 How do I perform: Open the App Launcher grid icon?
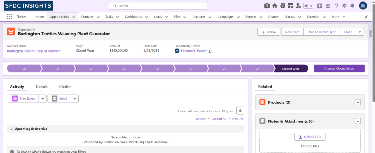pyautogui.click(x=10, y=17)
